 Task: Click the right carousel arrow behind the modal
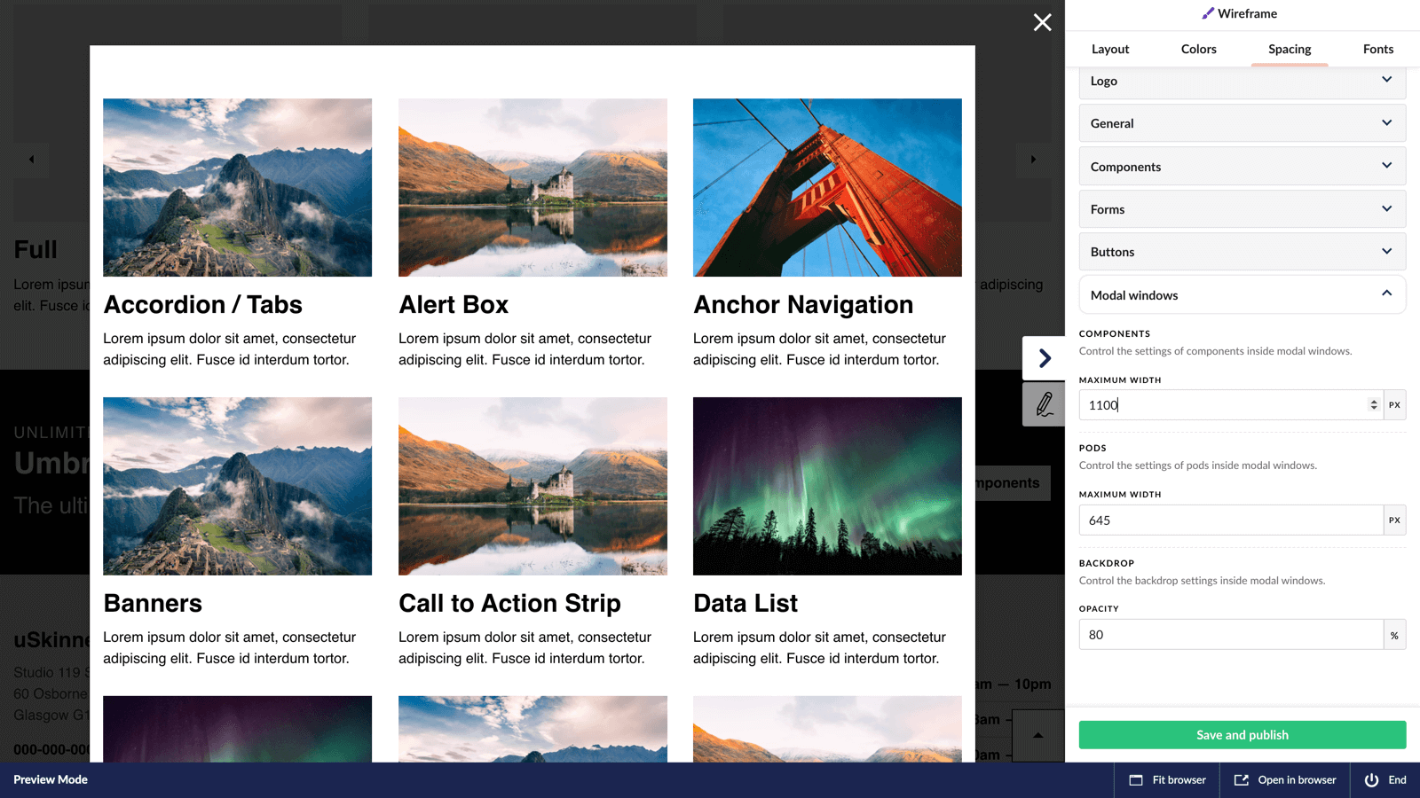[x=1033, y=160]
